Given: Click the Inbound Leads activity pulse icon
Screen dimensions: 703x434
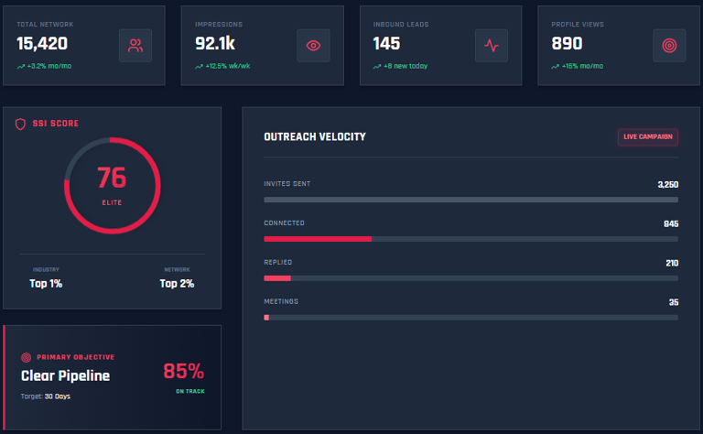Looking at the screenshot, I should pos(492,45).
